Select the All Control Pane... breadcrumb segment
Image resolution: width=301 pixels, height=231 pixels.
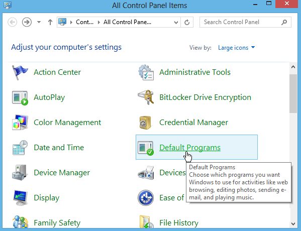pos(127,22)
